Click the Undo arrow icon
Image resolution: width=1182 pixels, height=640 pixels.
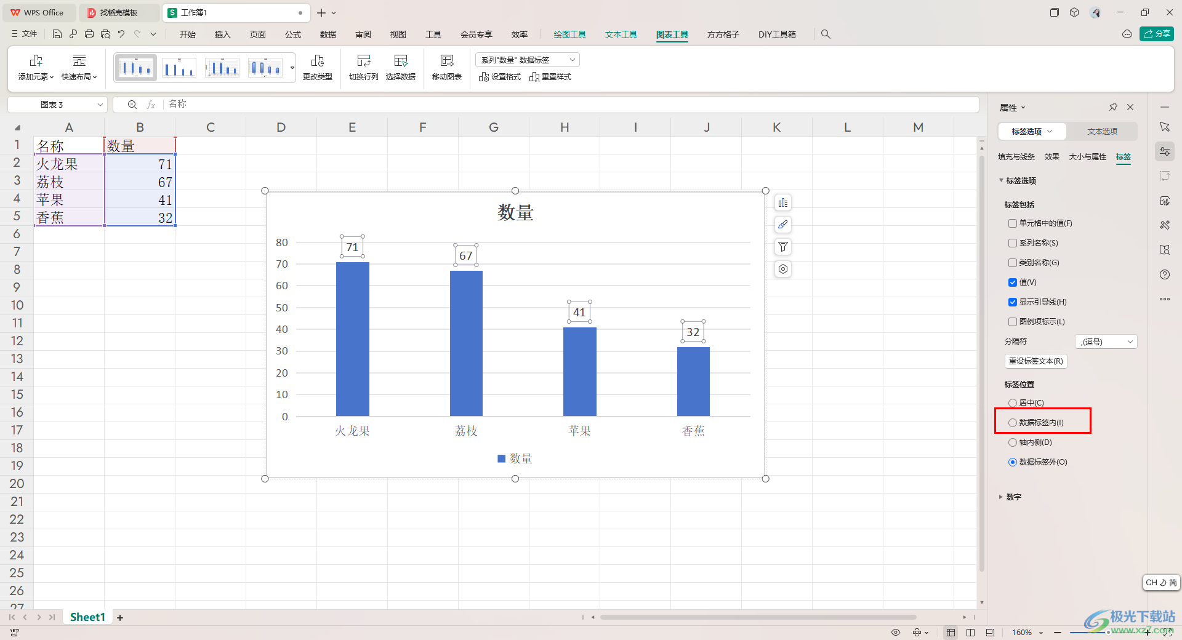pos(121,34)
